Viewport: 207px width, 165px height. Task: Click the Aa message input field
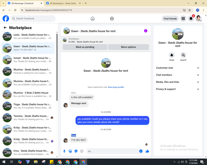pos(113,151)
